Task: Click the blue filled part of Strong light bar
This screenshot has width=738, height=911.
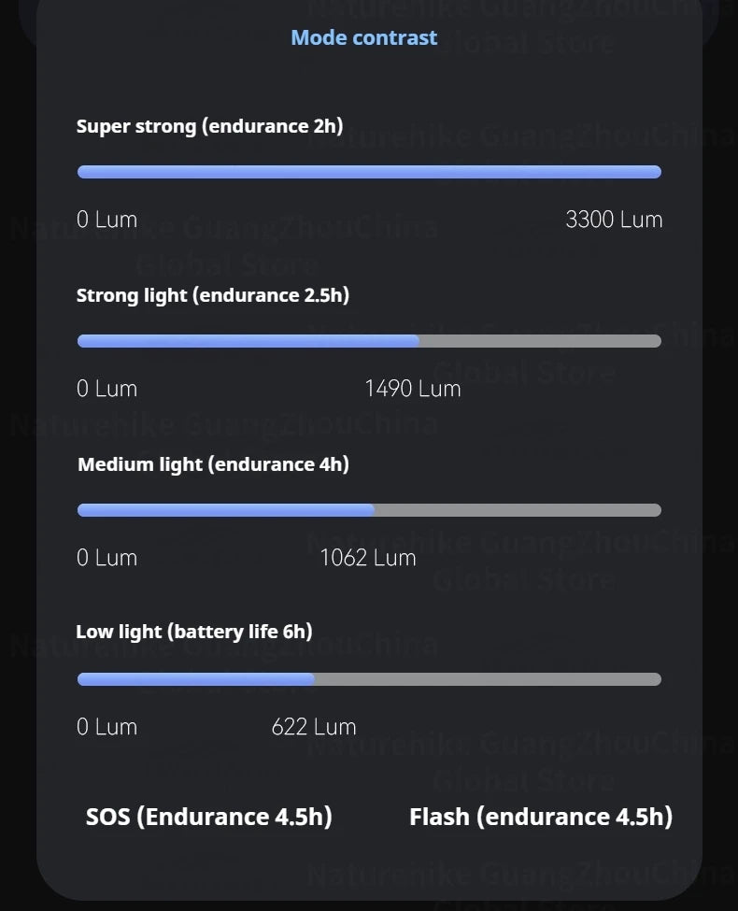Action: (248, 341)
